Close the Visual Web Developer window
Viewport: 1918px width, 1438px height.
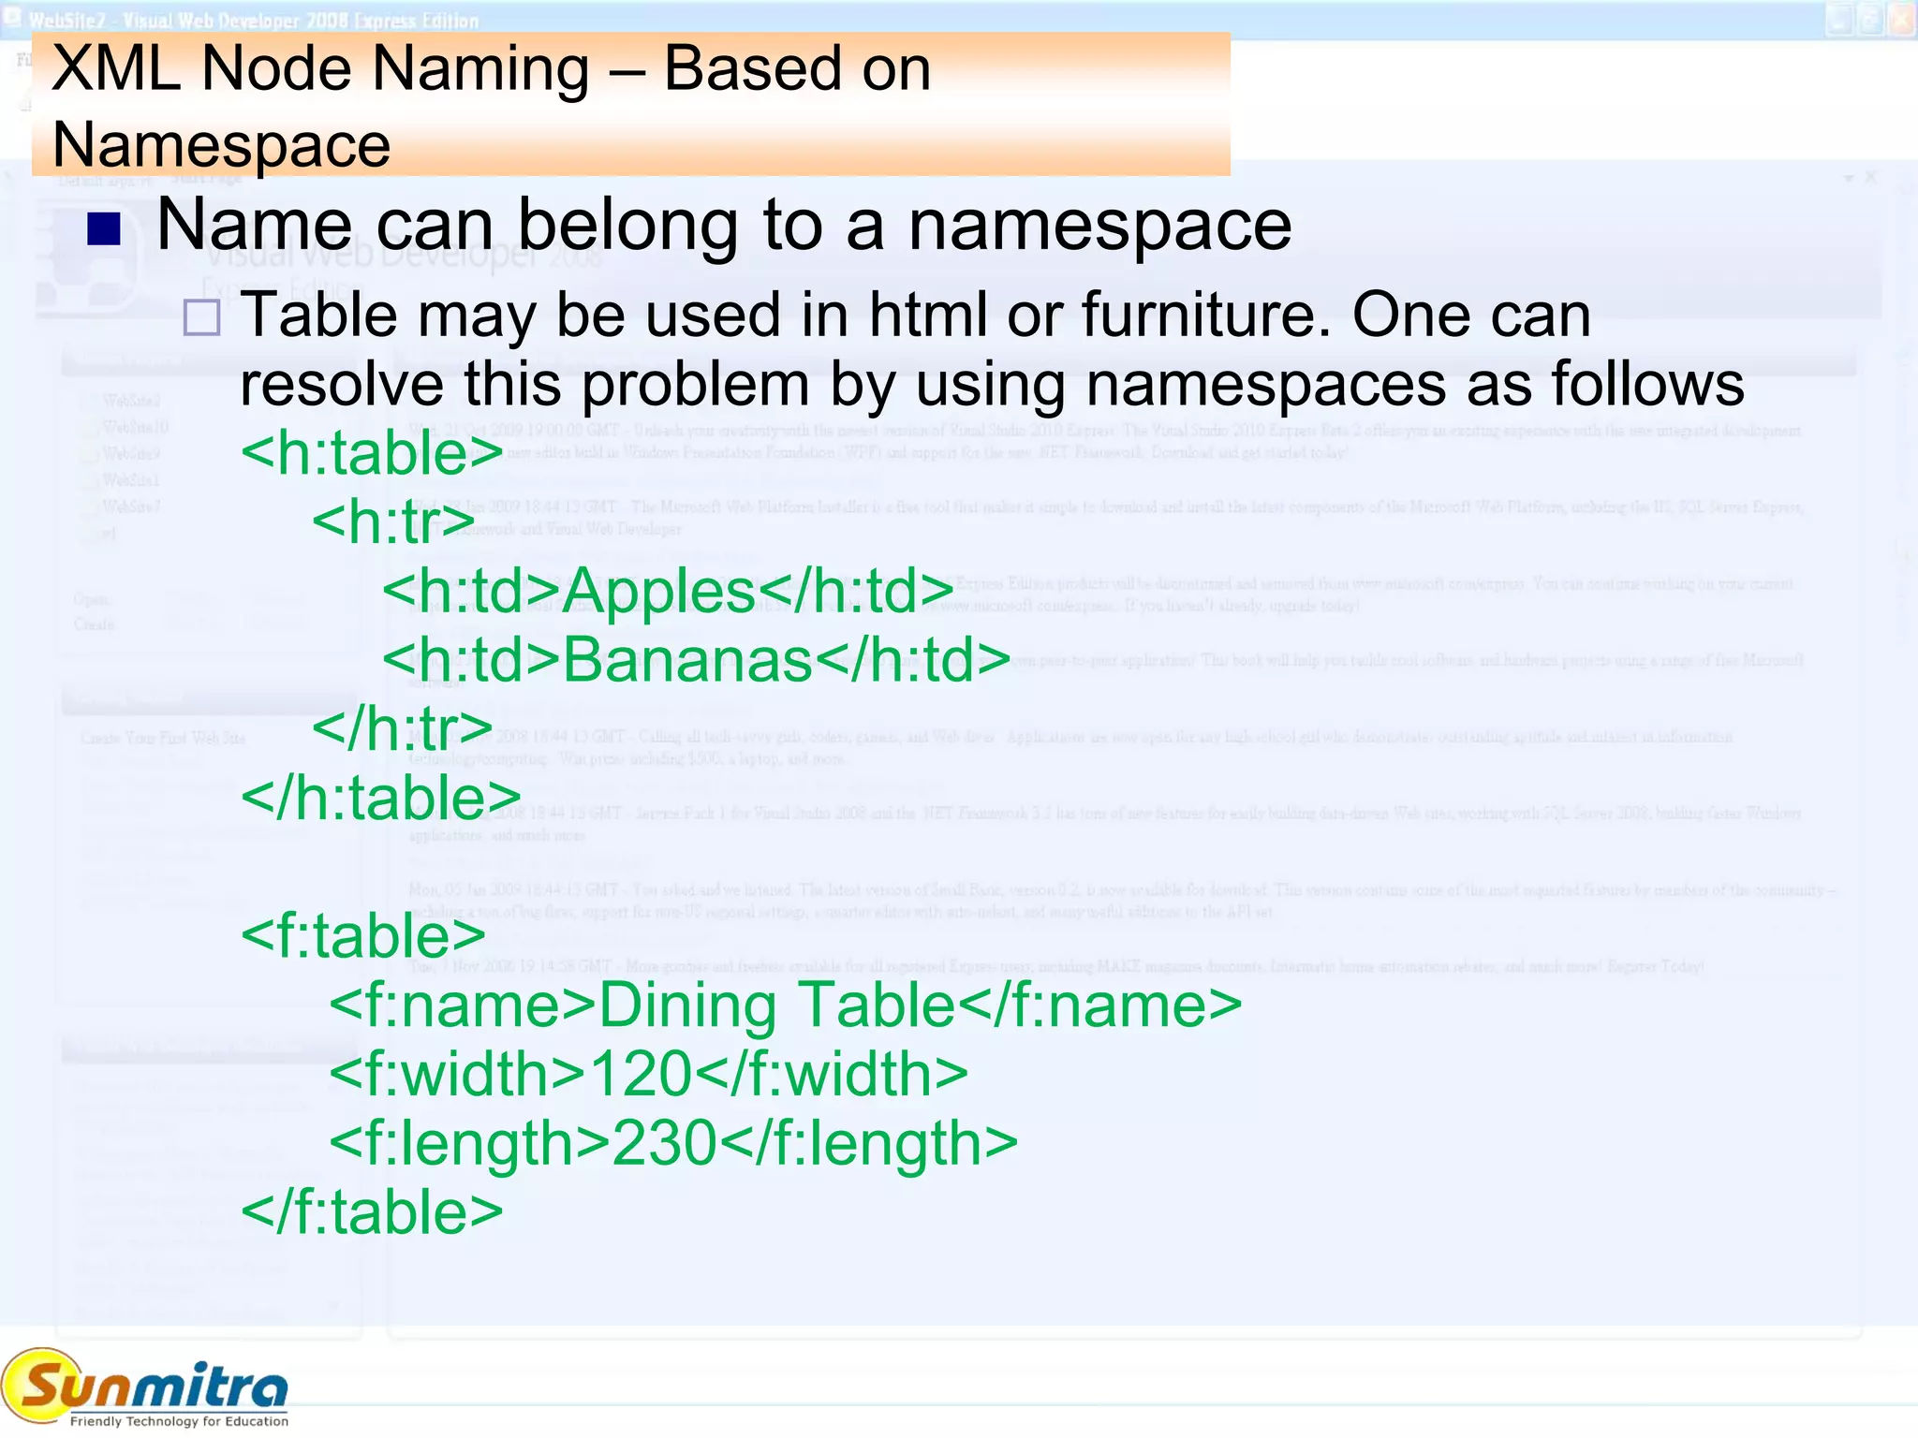pos(1902,20)
